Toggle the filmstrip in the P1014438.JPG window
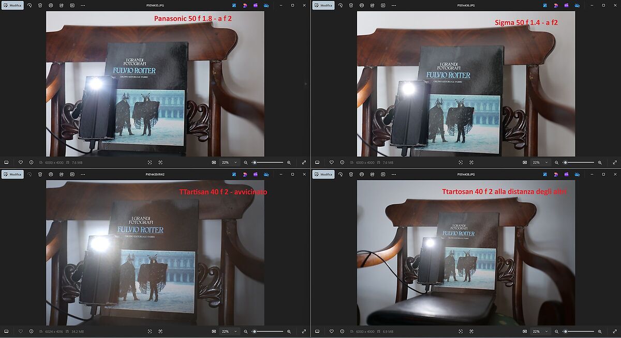The height and width of the screenshot is (338, 621). pos(317,331)
